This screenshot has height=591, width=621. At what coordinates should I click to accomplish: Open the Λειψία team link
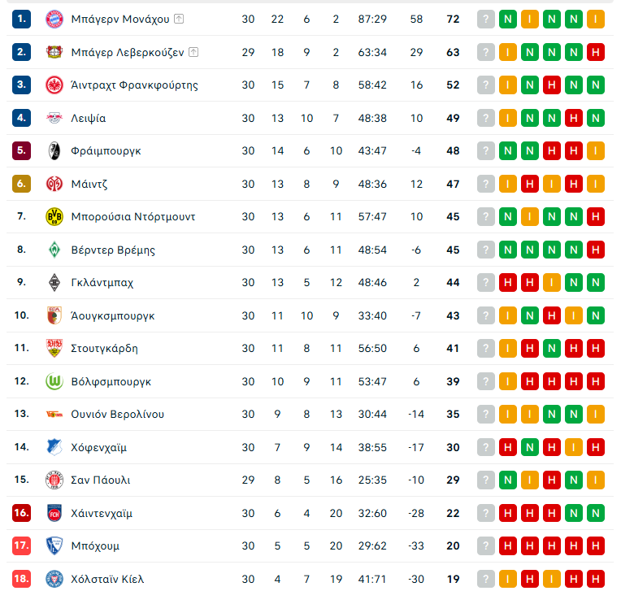point(88,118)
